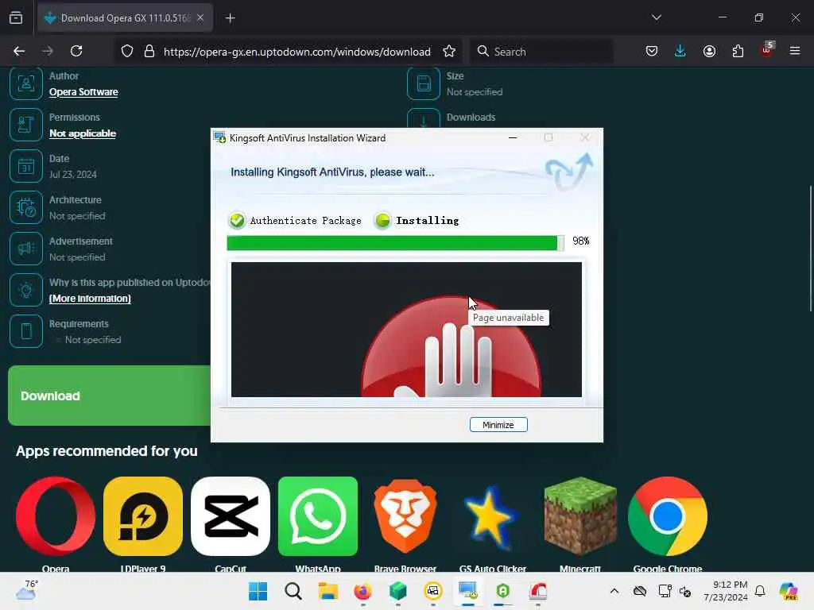Click the uBlock extension icon with badge

click(767, 50)
